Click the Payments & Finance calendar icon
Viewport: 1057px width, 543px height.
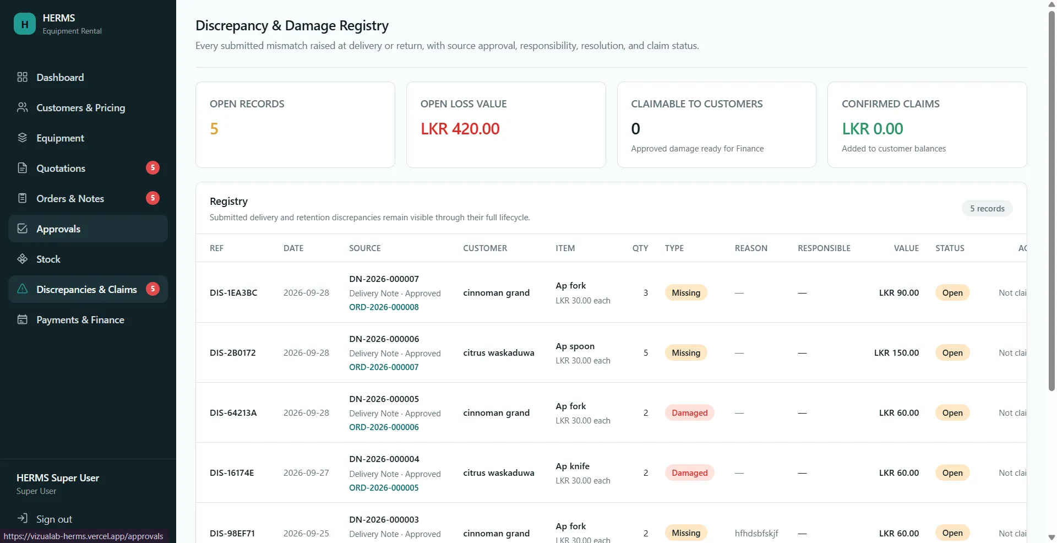[x=23, y=319]
